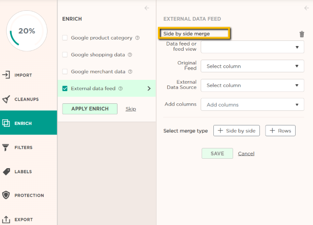Open the Data feed or feed view dropdown
The width and height of the screenshot is (313, 225).
[252, 47]
